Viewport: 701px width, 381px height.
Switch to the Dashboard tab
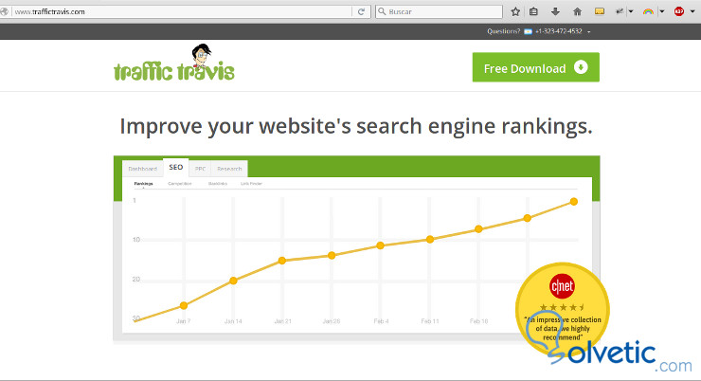(x=143, y=169)
